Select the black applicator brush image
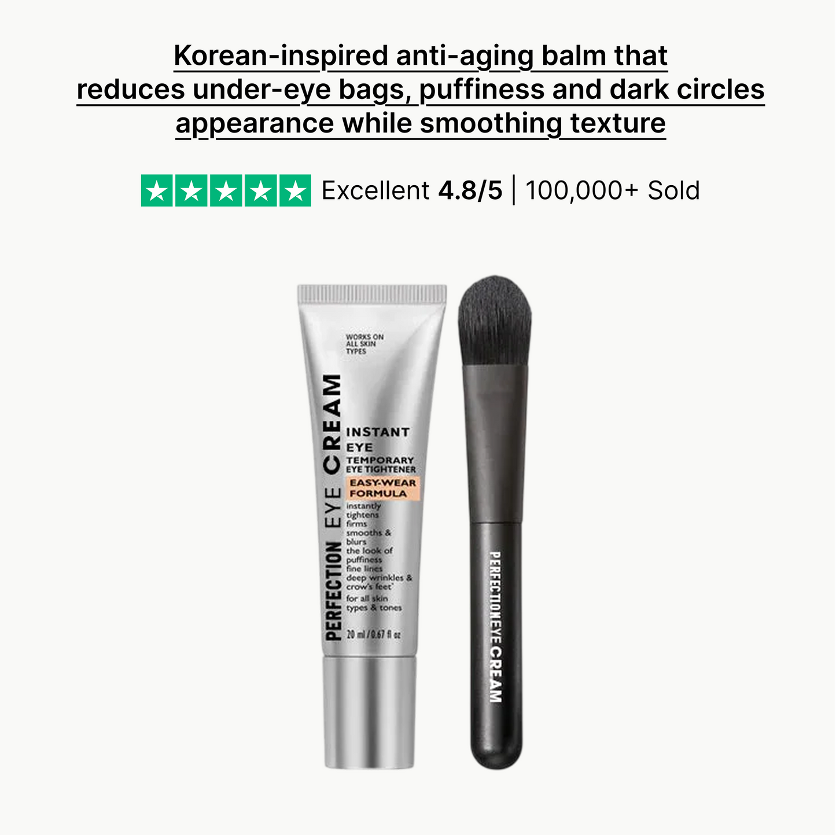The image size is (836, 835). (495, 522)
